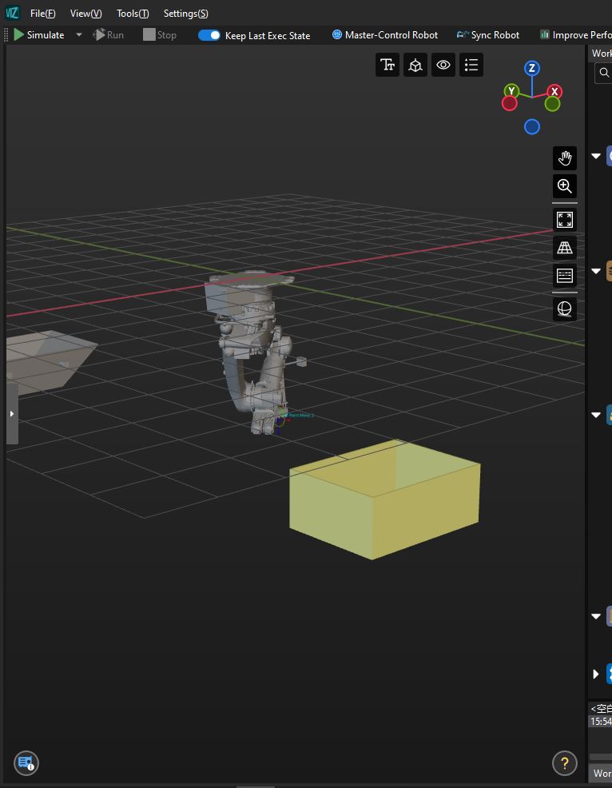Open the Tools menu
Viewport: 612px width, 788px height.
point(133,14)
